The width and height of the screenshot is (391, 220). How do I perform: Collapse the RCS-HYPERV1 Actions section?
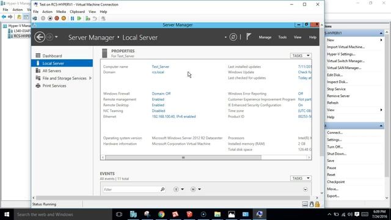(x=381, y=33)
